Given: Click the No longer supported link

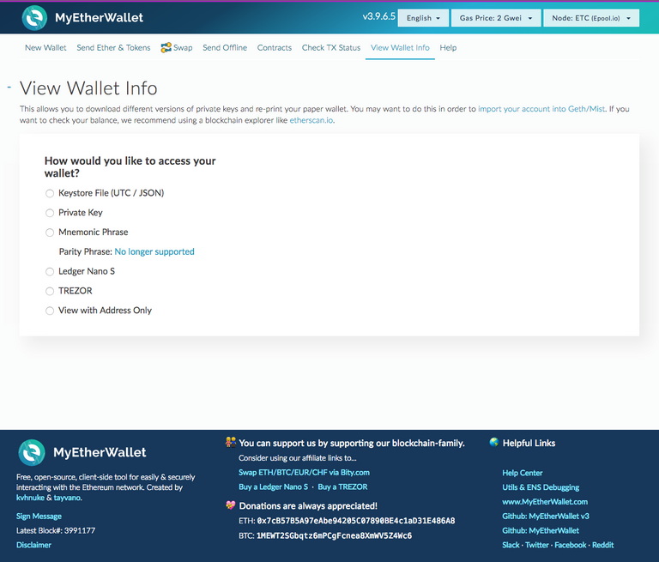Looking at the screenshot, I should [154, 251].
